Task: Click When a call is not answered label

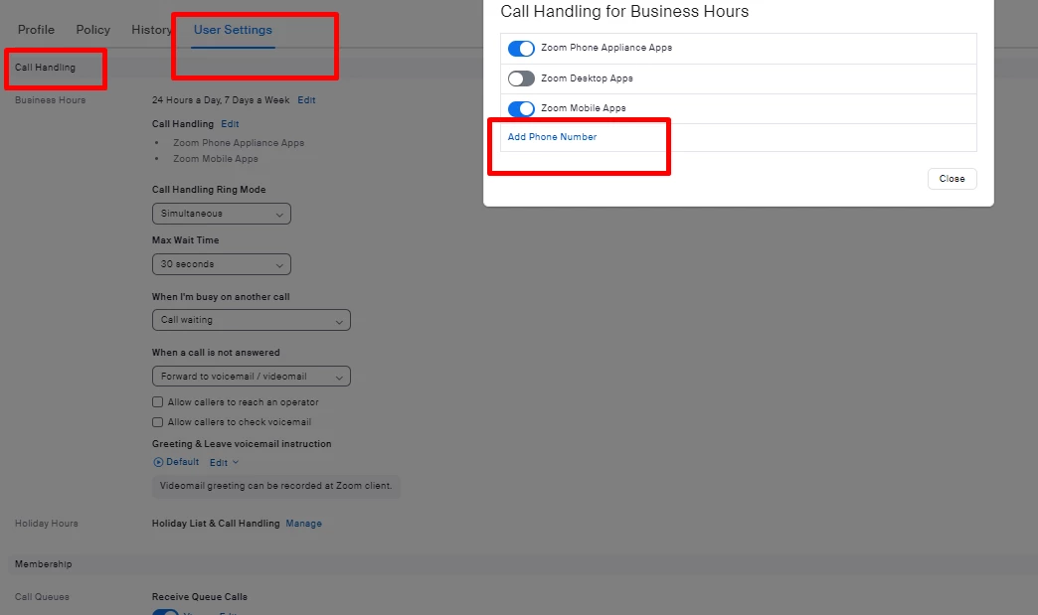Action: coord(216,353)
